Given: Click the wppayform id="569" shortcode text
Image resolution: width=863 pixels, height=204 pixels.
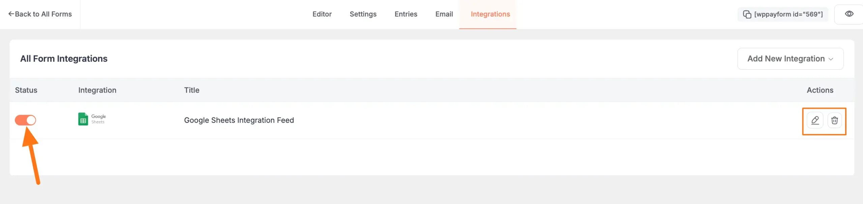Looking at the screenshot, I should (x=788, y=14).
